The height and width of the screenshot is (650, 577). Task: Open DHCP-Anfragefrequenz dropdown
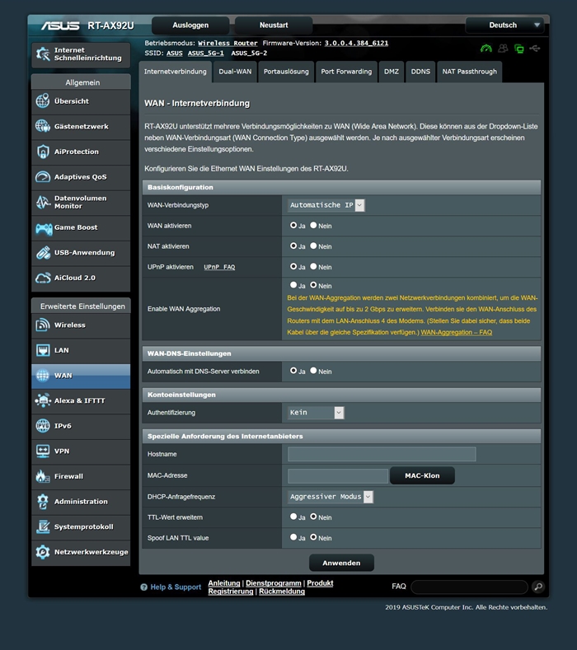coord(331,497)
